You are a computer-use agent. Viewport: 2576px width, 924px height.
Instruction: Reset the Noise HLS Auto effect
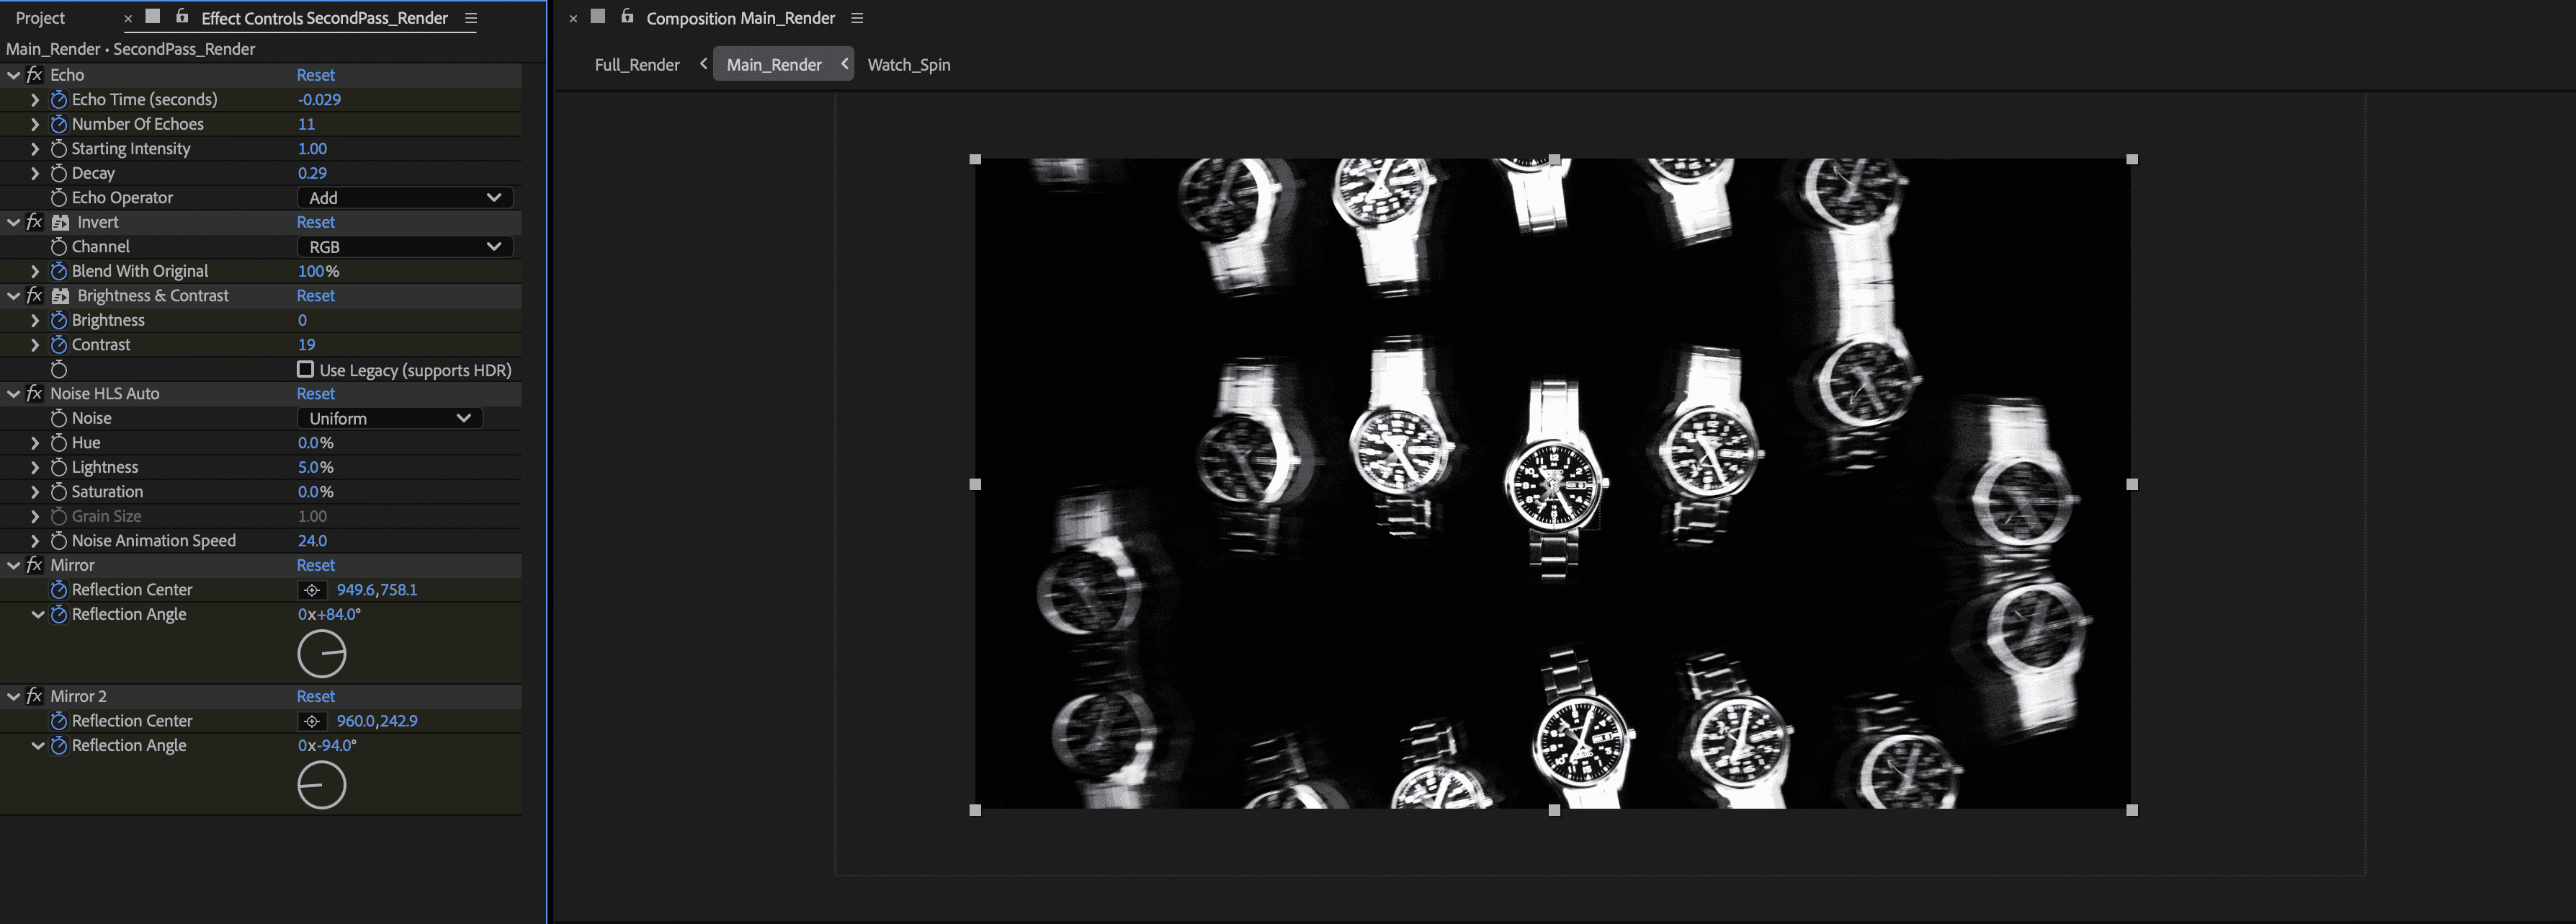pyautogui.click(x=315, y=394)
